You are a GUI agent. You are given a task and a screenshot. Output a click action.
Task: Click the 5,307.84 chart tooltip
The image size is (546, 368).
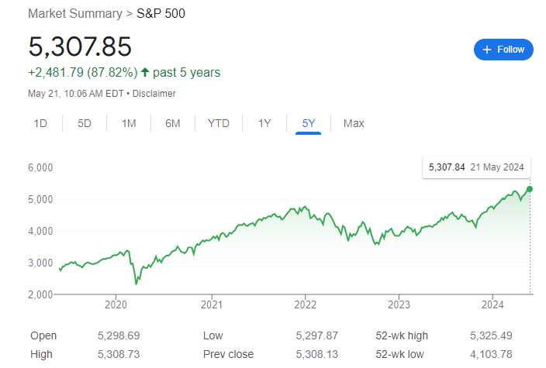[476, 167]
